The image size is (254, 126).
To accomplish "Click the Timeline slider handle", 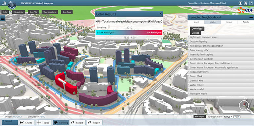I will click(x=109, y=27).
